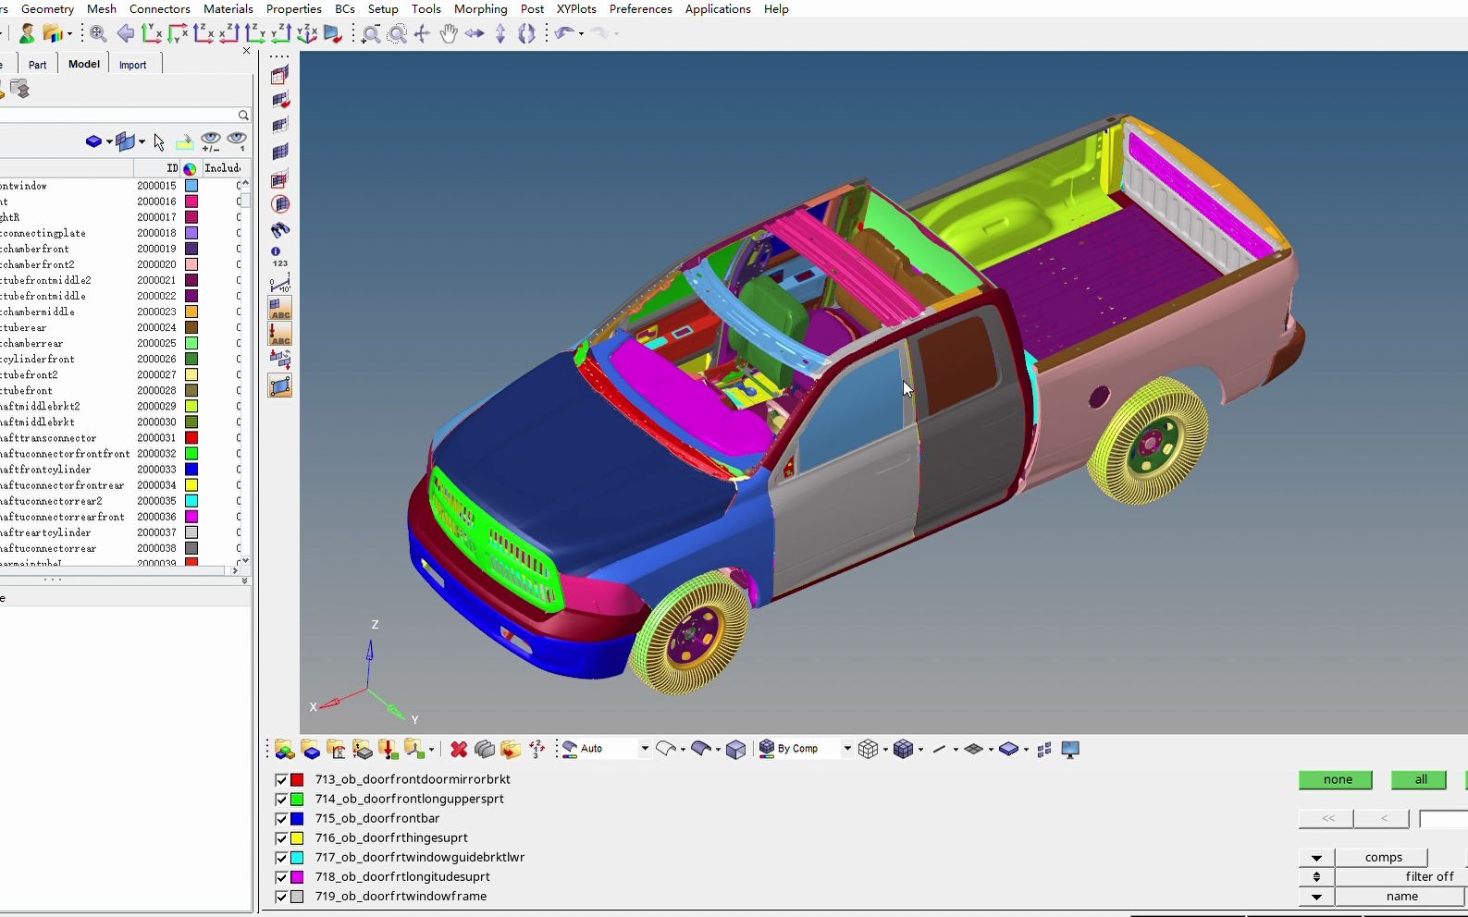Expand the color palette folder dropdown arrow
Screen dimensions: 1468x917
pyautogui.click(x=69, y=34)
